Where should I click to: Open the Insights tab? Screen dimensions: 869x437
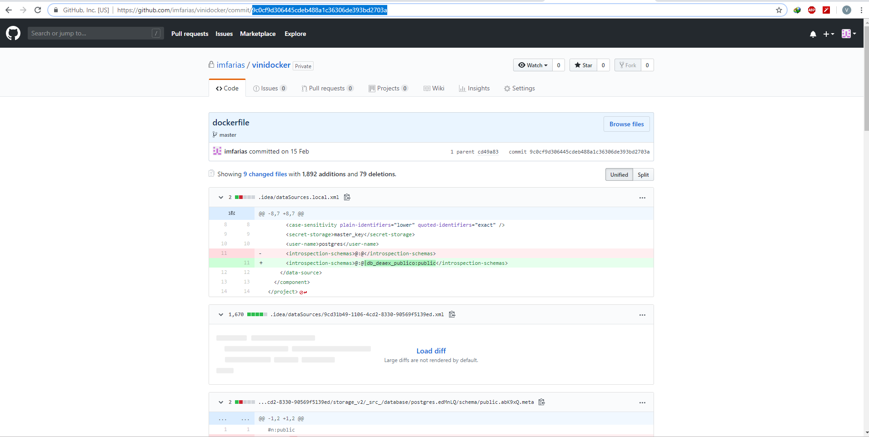474,88
